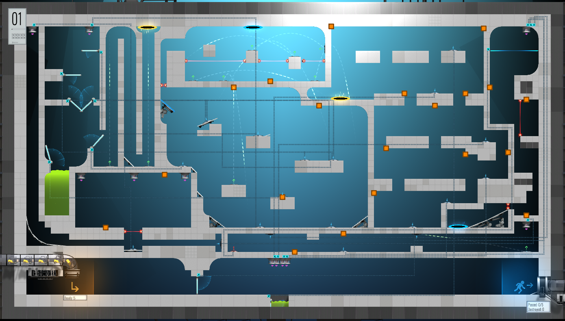Click the vertical red laser on the right side
Viewport: 565px width, 321px height.
pos(520,117)
